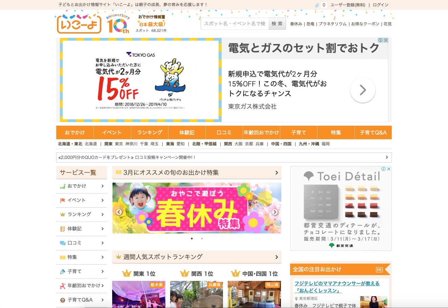
Task: Switch to the 年齢別おでかけ navigation tab
Action: [x=261, y=132]
